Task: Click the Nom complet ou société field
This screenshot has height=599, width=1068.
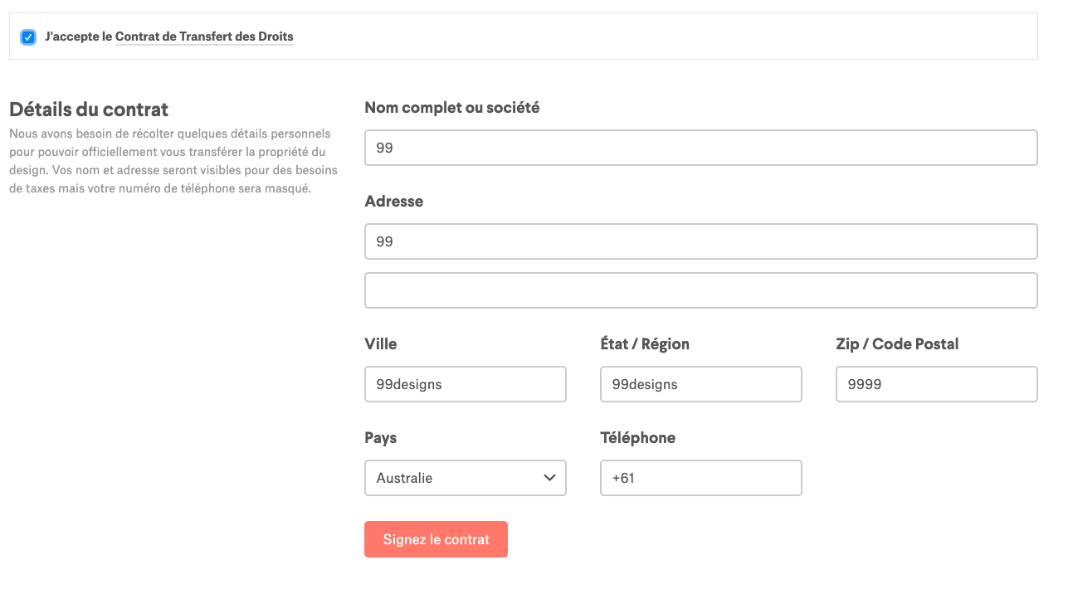Action: tap(700, 148)
